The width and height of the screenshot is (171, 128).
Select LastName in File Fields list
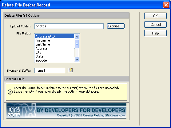pos(54,44)
